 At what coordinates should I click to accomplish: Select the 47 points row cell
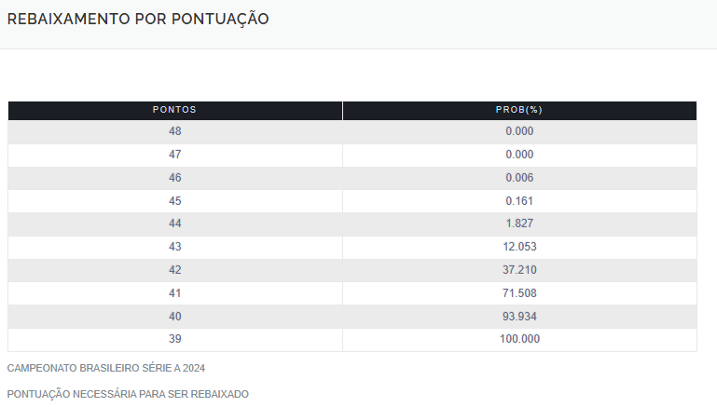tap(174, 155)
